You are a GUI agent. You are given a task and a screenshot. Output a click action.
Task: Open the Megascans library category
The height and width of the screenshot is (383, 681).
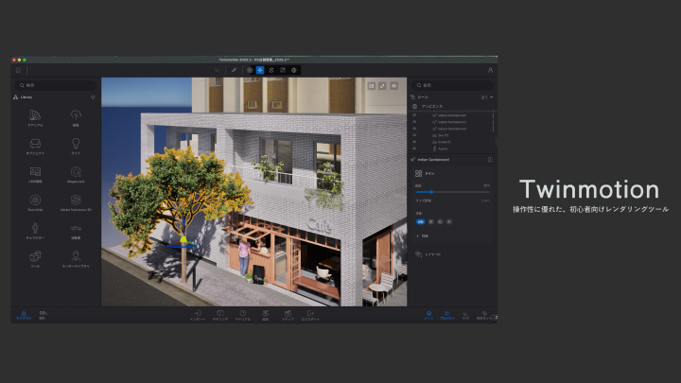76,174
